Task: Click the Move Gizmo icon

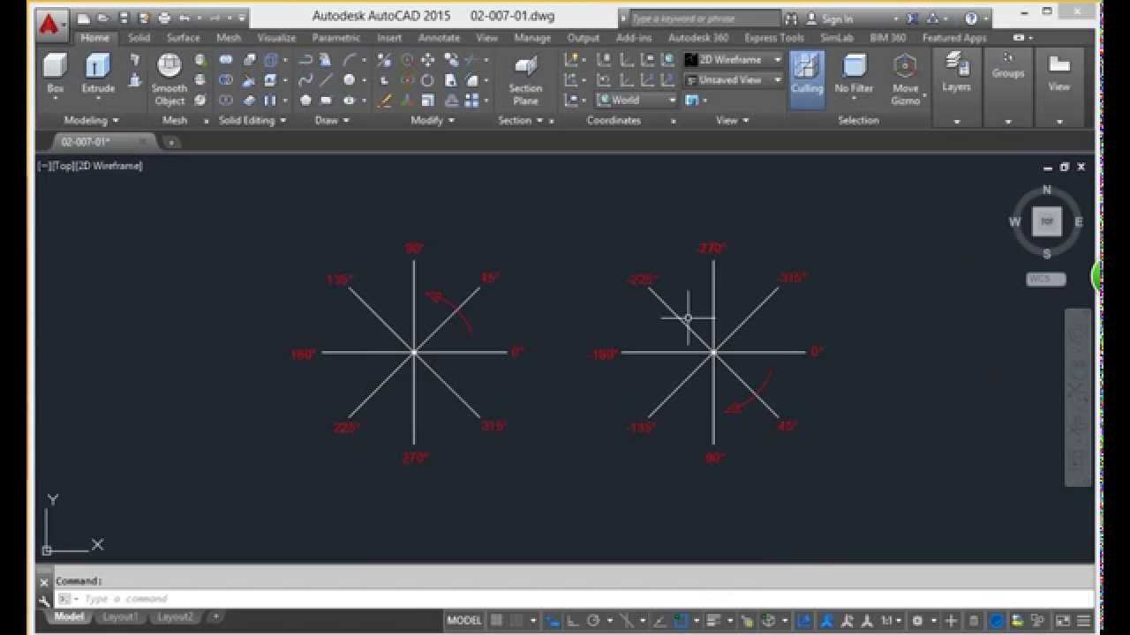Action: 905,80
